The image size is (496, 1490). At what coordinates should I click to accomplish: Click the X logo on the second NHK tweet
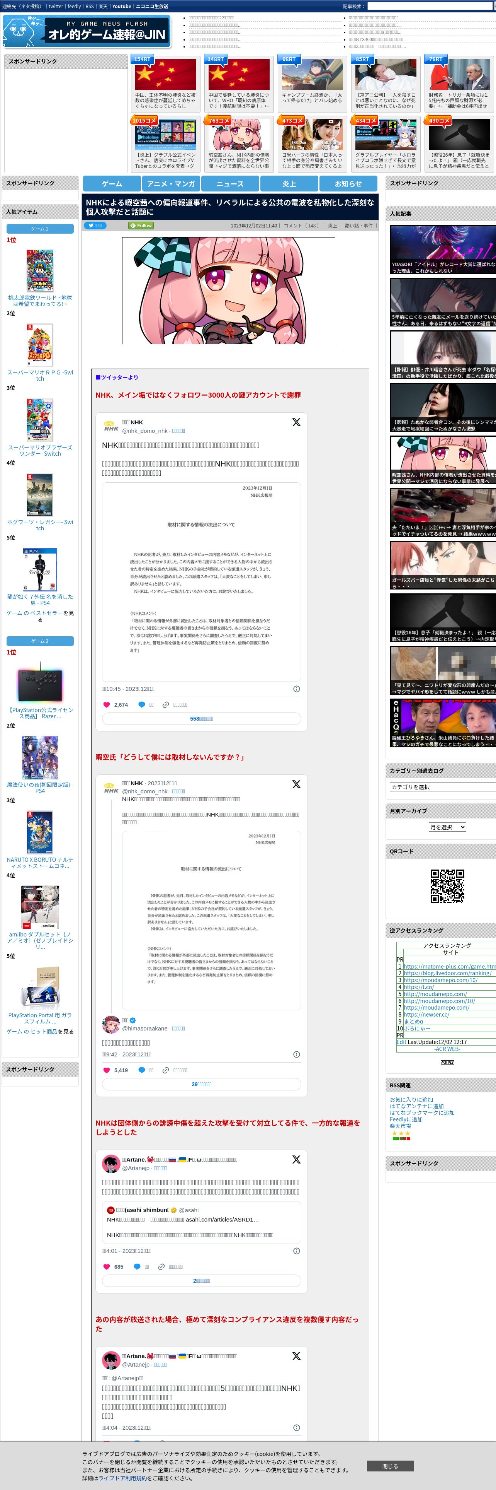(x=296, y=784)
